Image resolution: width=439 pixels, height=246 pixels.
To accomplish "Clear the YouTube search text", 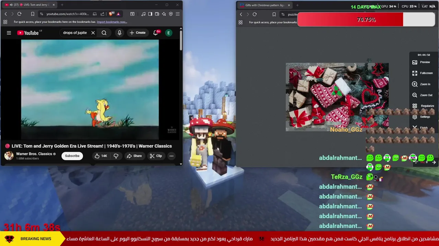I will 93,33.
